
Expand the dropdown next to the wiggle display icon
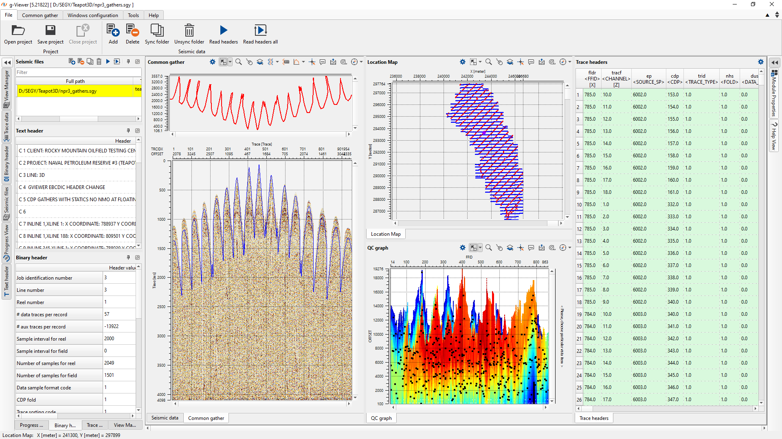(x=278, y=62)
